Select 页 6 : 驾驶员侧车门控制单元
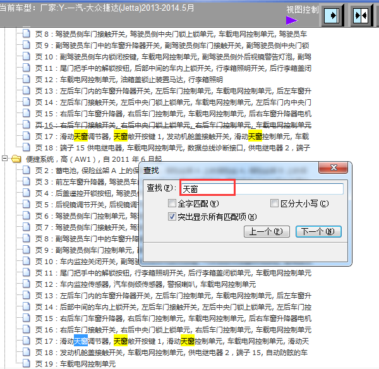The height and width of the screenshot is (369, 379). coord(87,216)
